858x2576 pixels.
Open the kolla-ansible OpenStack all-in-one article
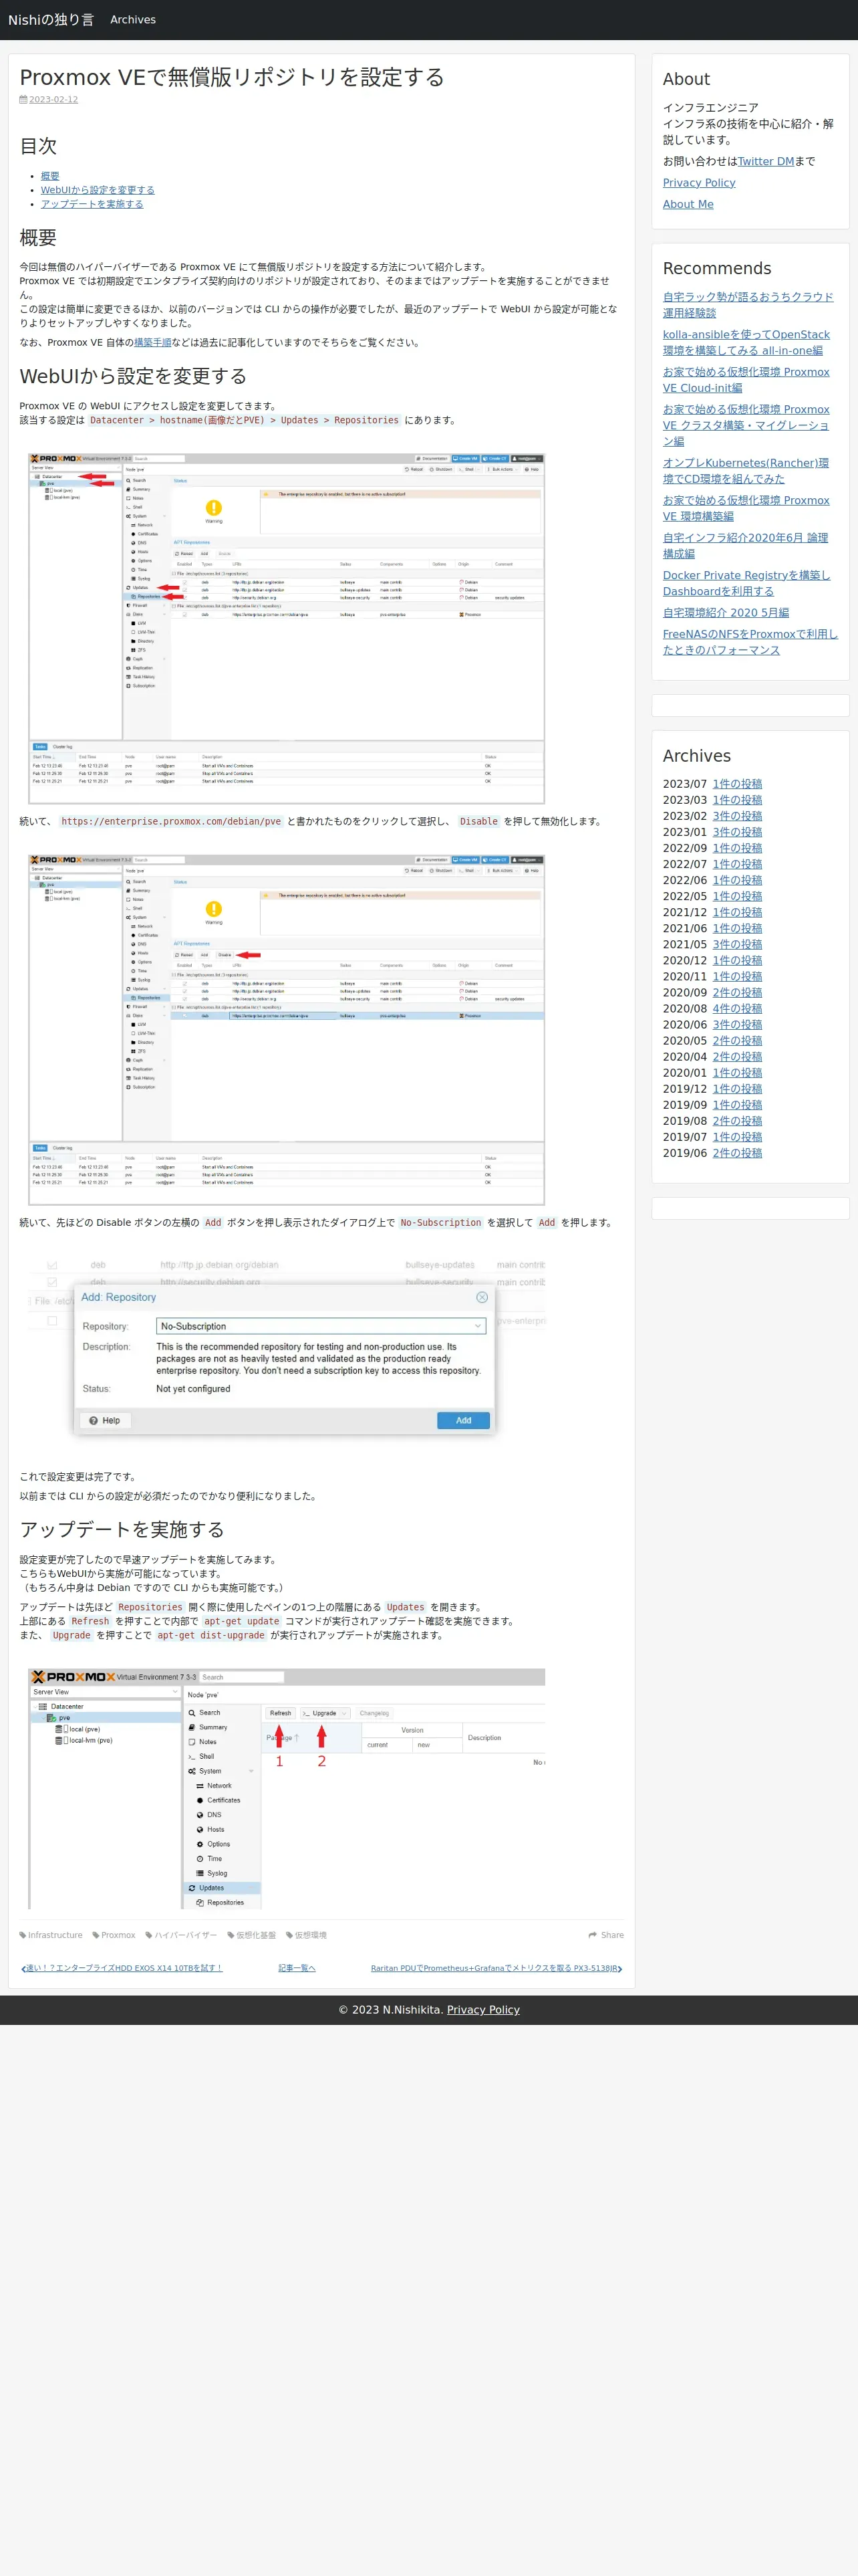(746, 342)
